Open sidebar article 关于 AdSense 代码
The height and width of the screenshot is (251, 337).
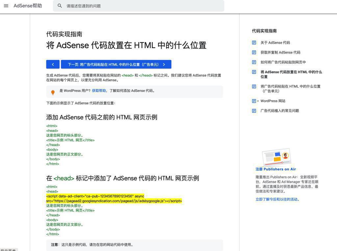[275, 42]
